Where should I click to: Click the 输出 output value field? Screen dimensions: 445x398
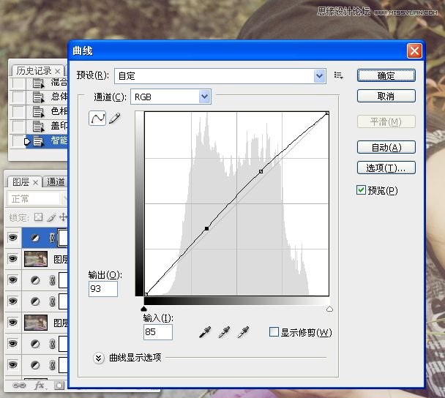[103, 289]
